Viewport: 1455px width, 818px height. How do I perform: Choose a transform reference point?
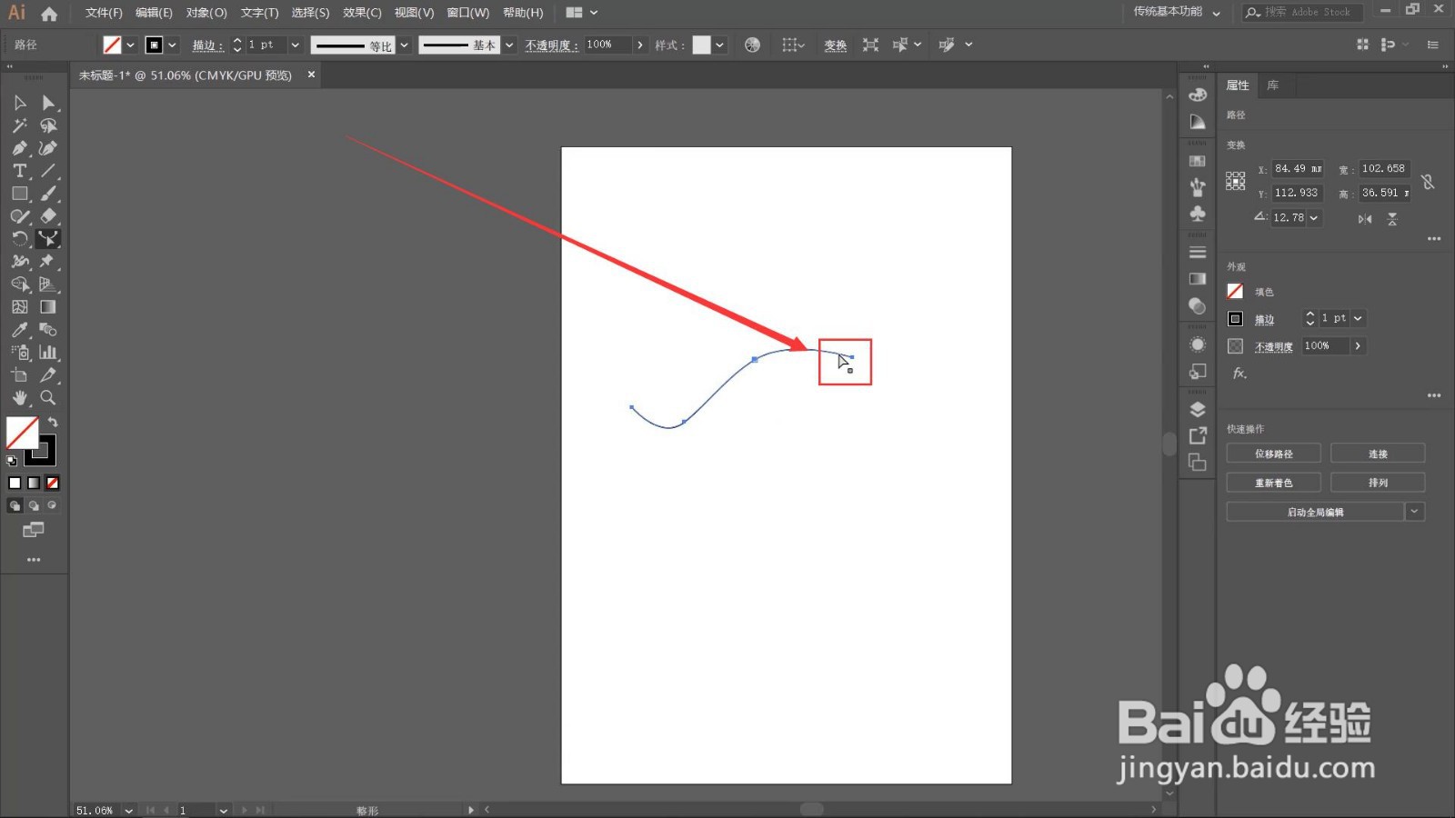click(x=1235, y=181)
